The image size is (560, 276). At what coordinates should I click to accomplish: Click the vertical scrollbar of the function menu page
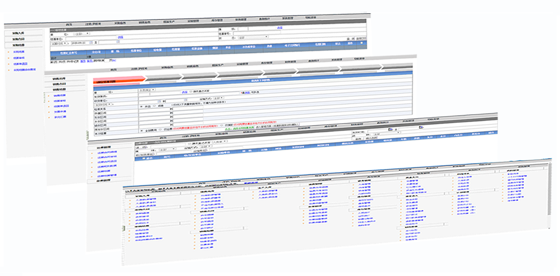[x=548, y=190]
